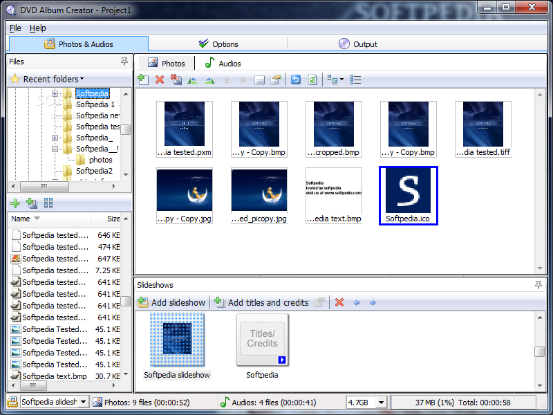Select the 7.25 KB Softpedia tested file

point(65,270)
